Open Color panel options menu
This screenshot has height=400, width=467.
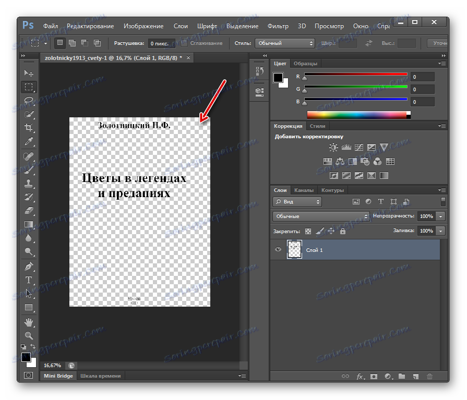point(442,64)
